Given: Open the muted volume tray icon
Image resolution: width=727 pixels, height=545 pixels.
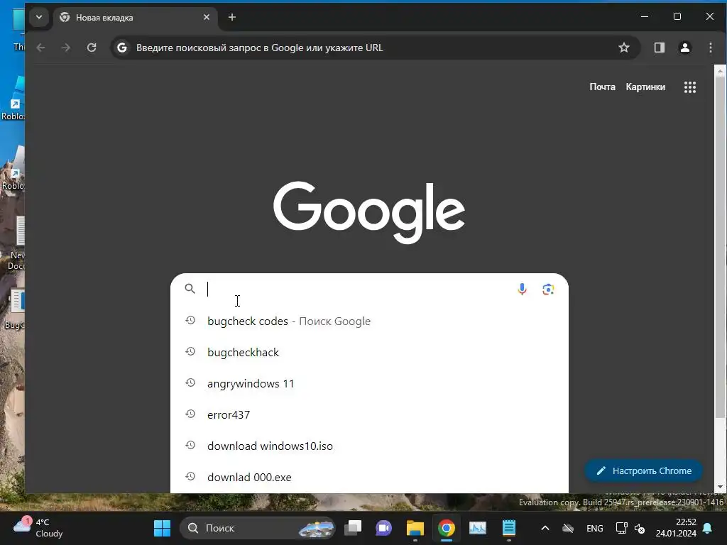Looking at the screenshot, I should [640, 528].
